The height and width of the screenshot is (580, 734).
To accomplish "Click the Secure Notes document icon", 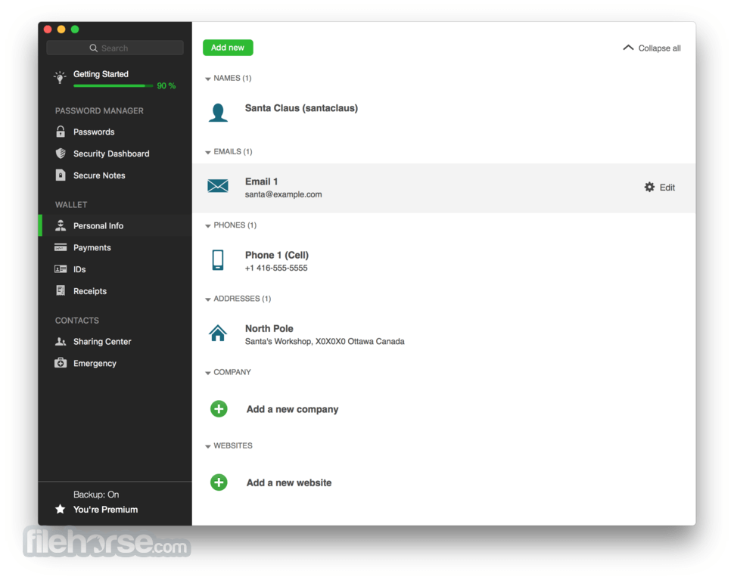I will coord(61,175).
